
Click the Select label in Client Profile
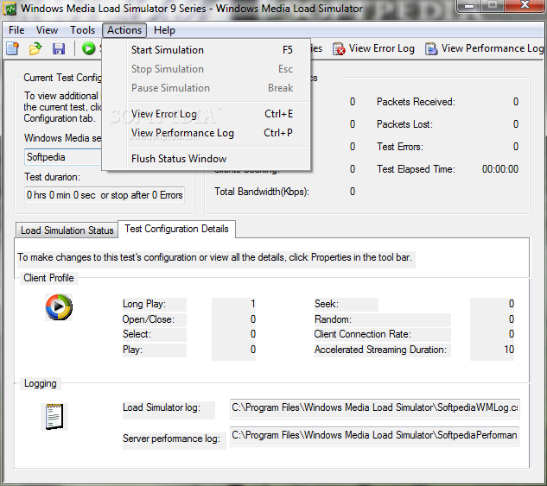[137, 334]
